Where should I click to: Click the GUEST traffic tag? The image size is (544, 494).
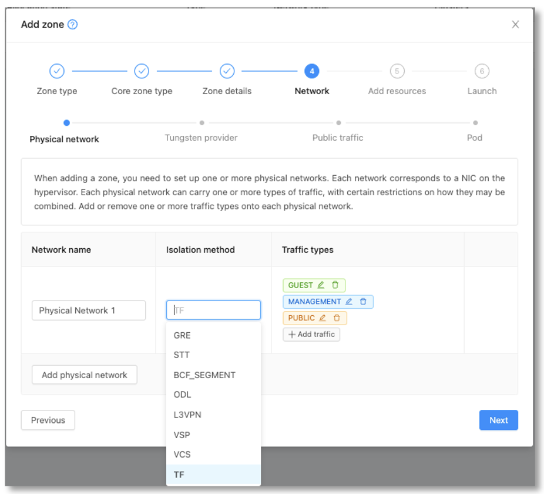pyautogui.click(x=314, y=285)
